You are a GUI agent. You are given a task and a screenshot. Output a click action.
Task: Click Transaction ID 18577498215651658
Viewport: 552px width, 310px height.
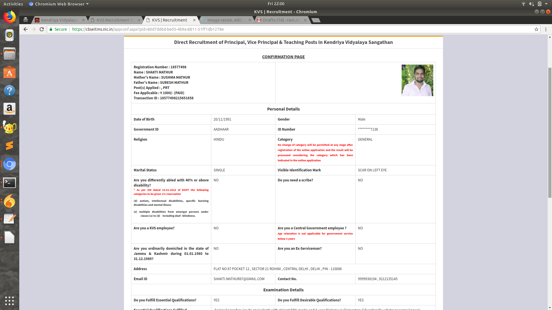point(163,98)
